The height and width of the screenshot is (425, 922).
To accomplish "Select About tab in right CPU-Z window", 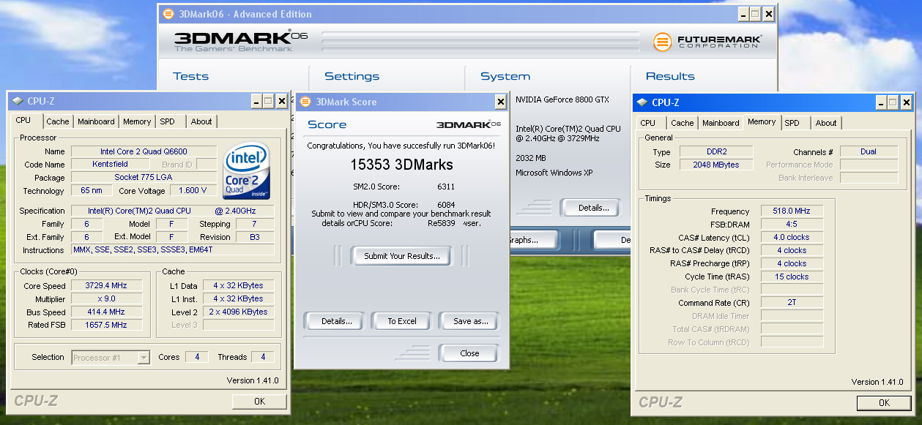I will pos(826,123).
